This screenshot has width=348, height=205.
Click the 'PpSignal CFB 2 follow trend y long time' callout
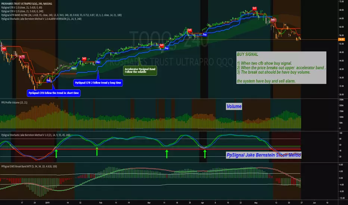98,83
